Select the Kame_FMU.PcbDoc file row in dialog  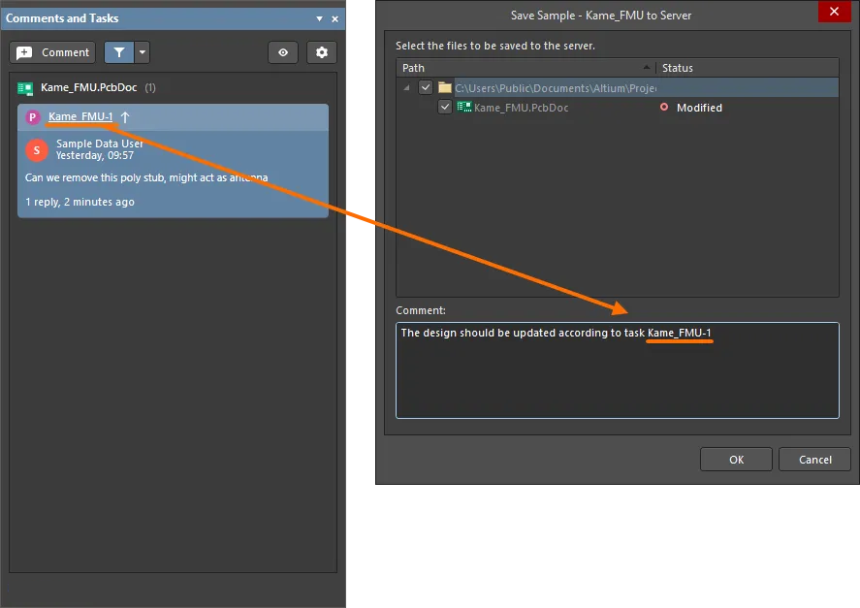pos(618,108)
